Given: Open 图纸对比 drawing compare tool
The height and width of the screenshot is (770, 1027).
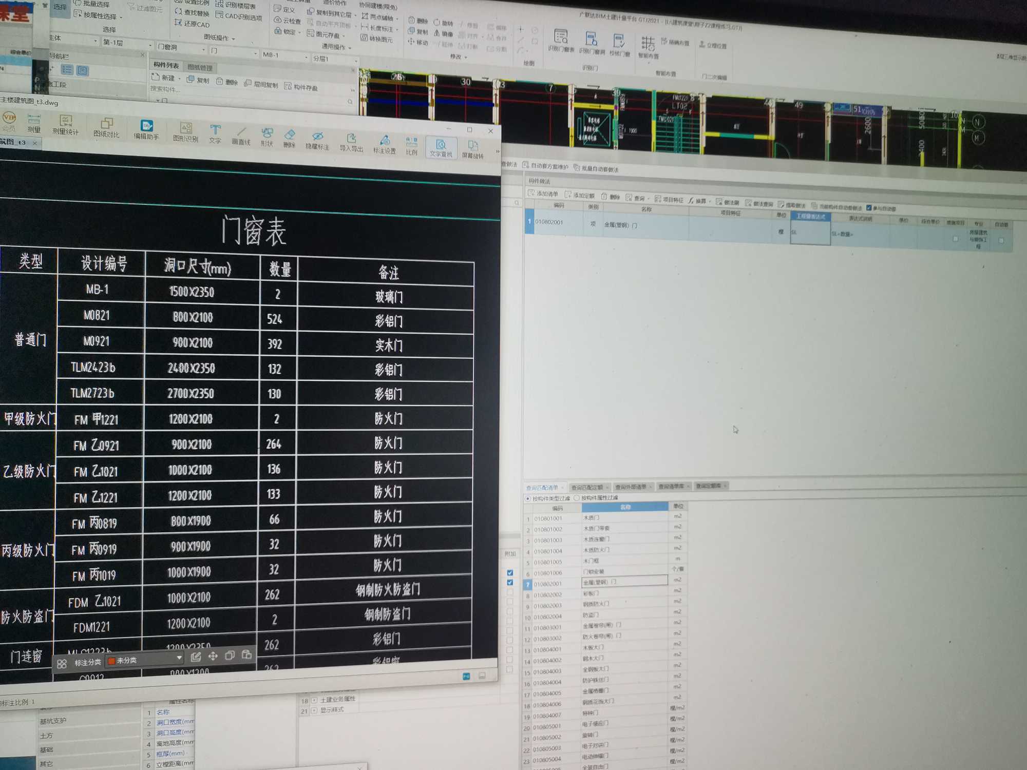Looking at the screenshot, I should (106, 127).
